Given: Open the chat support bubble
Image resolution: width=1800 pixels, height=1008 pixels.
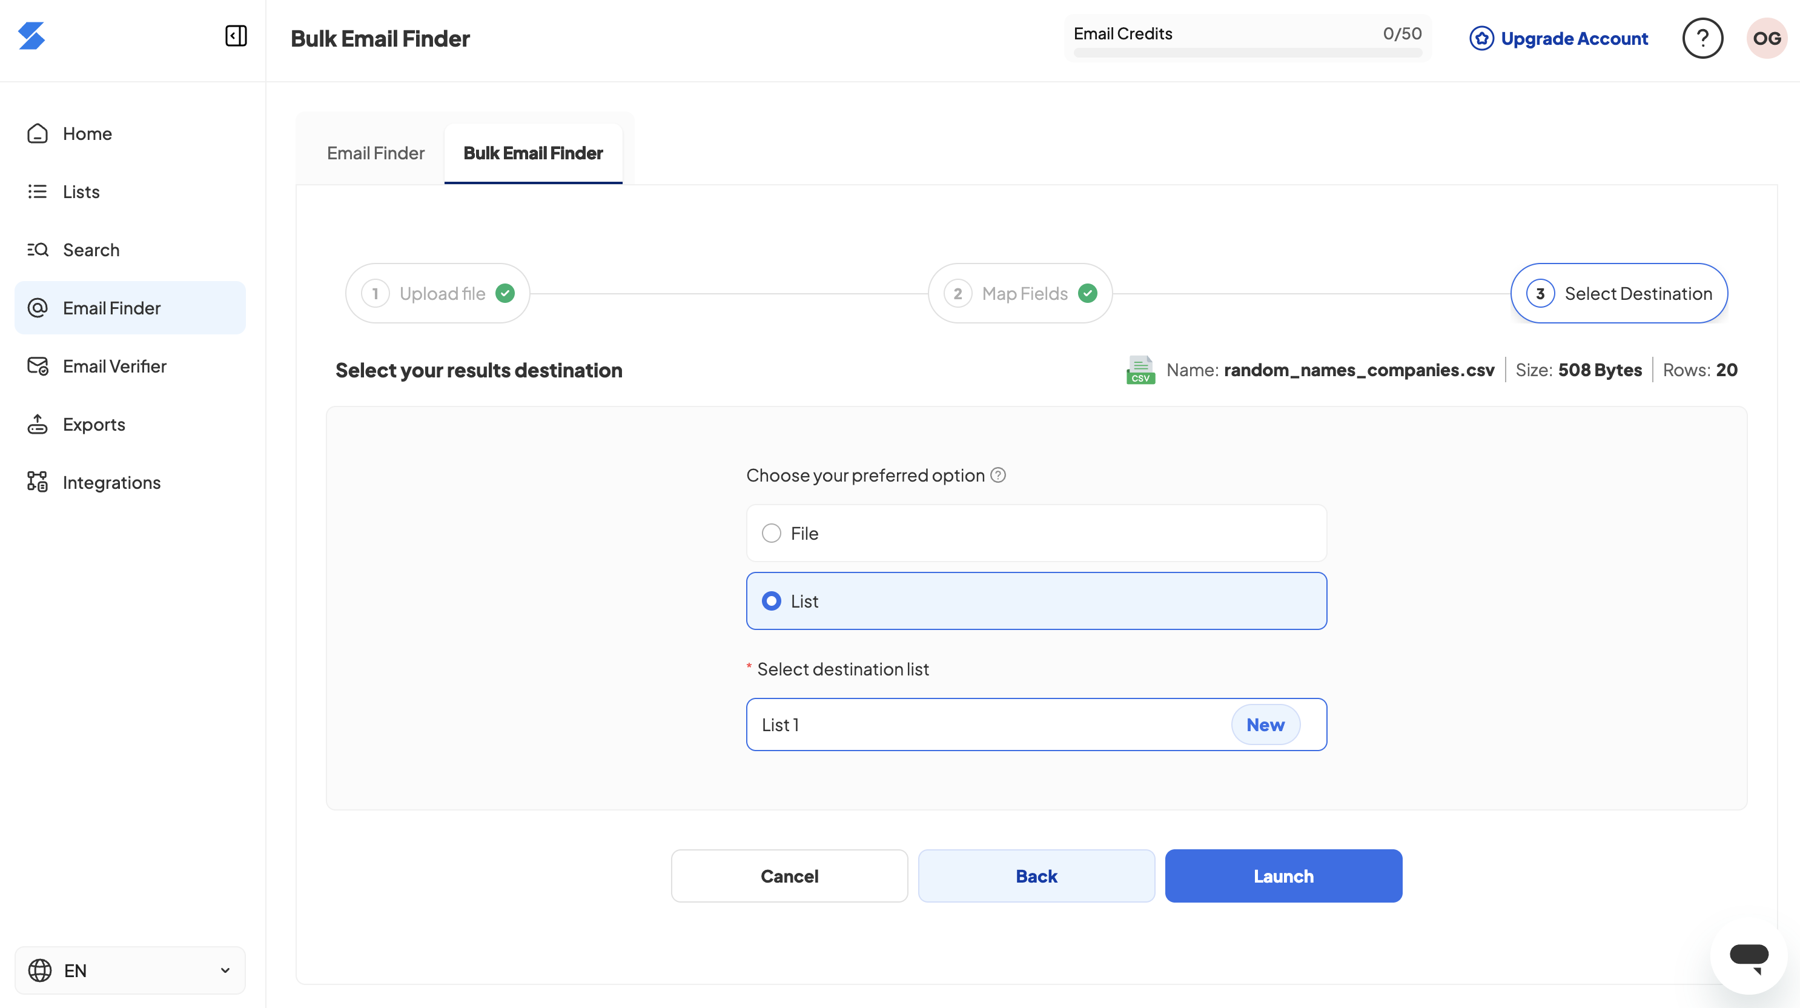Looking at the screenshot, I should coord(1749,955).
